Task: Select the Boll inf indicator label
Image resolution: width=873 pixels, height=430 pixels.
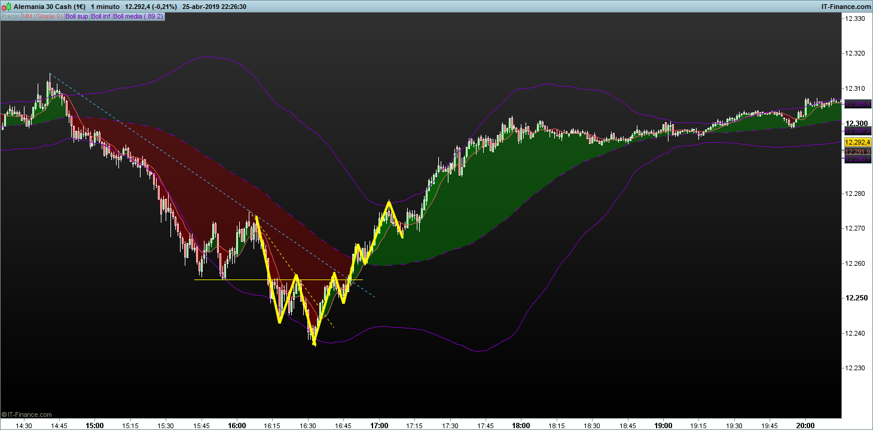Action: pos(100,17)
